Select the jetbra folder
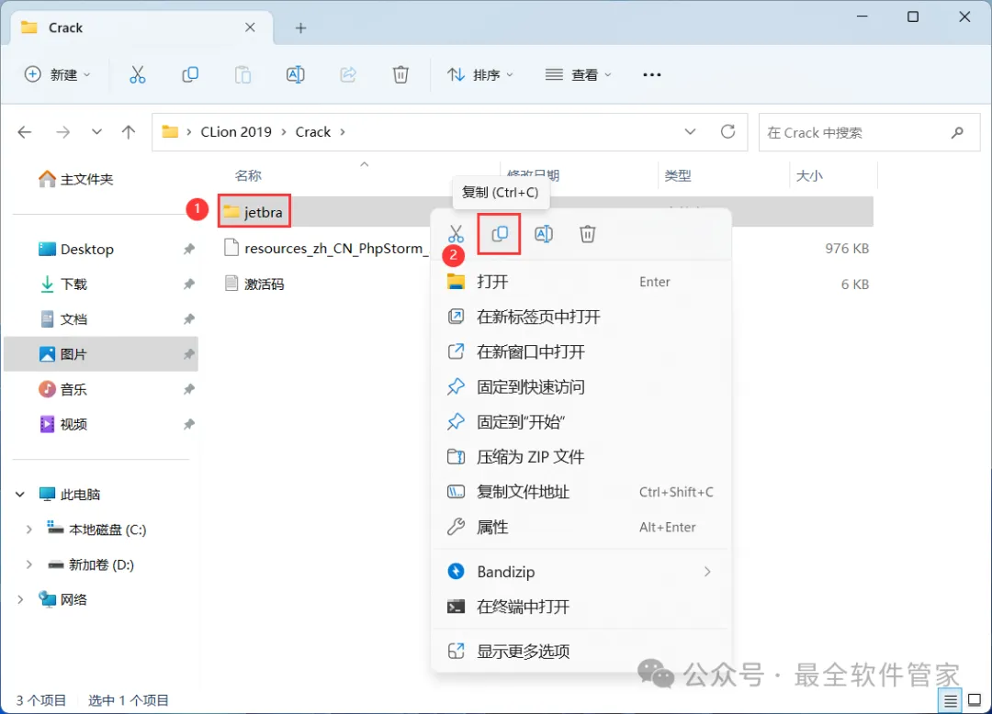The image size is (992, 714). click(254, 212)
